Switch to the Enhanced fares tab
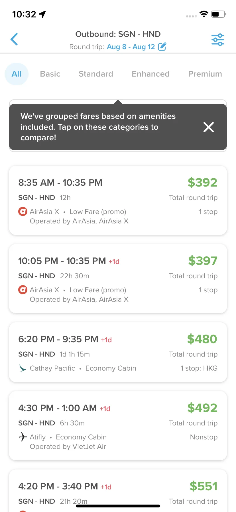Screen dimensions: 236x512 pyautogui.click(x=150, y=74)
